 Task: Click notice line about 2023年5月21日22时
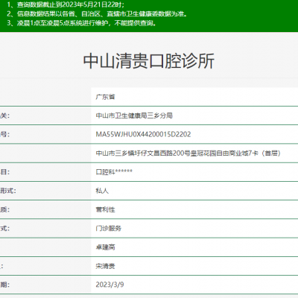66,4
